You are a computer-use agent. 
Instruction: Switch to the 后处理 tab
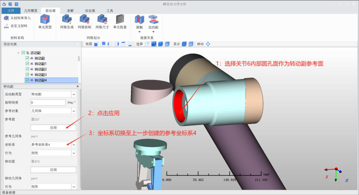(90, 11)
